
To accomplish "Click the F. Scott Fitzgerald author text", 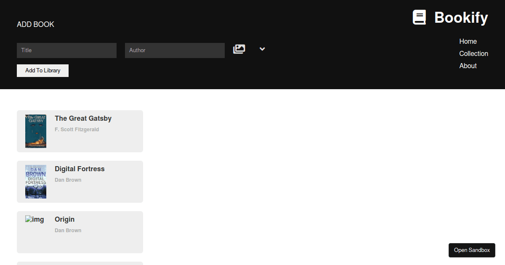I will point(77,129).
